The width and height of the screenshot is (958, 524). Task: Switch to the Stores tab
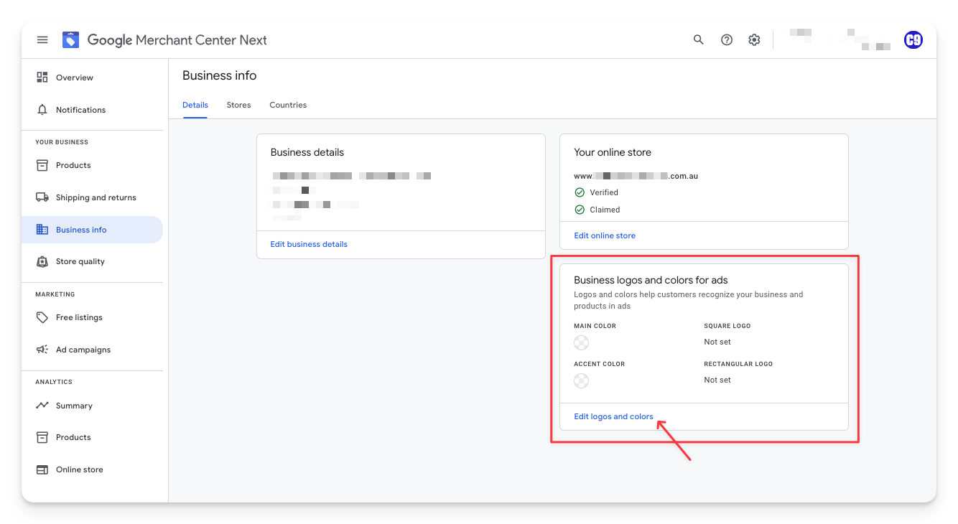point(238,105)
